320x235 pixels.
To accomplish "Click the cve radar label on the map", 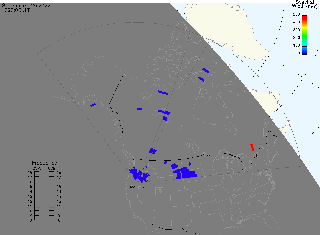I will click(143, 187).
